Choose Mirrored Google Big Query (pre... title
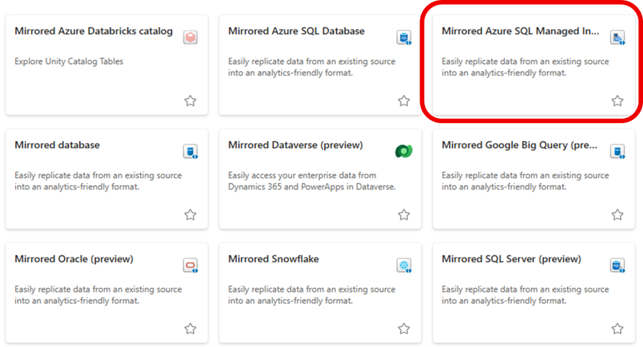 pyautogui.click(x=519, y=145)
